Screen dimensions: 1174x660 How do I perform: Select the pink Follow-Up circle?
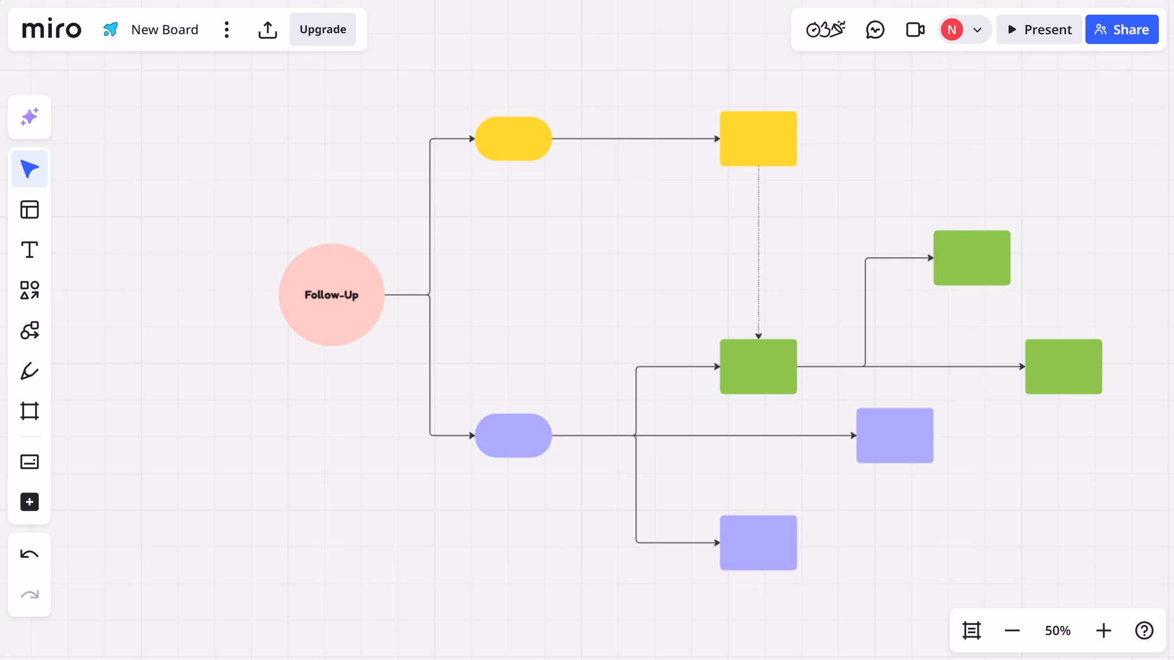332,295
